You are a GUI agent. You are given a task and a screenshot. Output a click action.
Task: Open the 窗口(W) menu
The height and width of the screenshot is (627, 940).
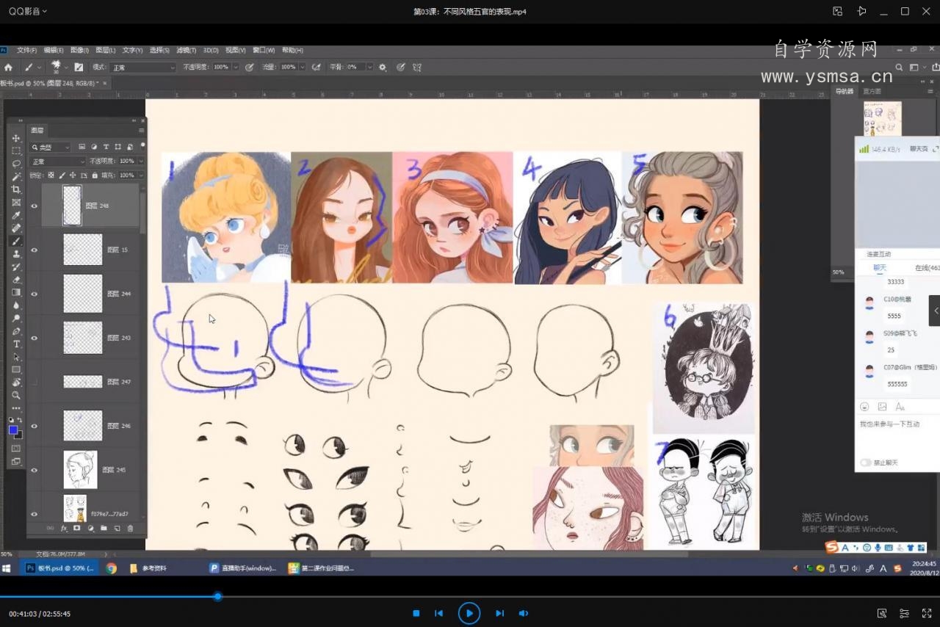[x=264, y=50]
